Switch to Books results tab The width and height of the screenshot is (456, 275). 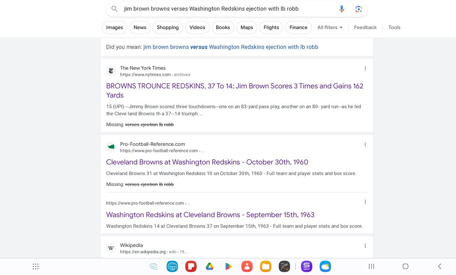tap(223, 27)
